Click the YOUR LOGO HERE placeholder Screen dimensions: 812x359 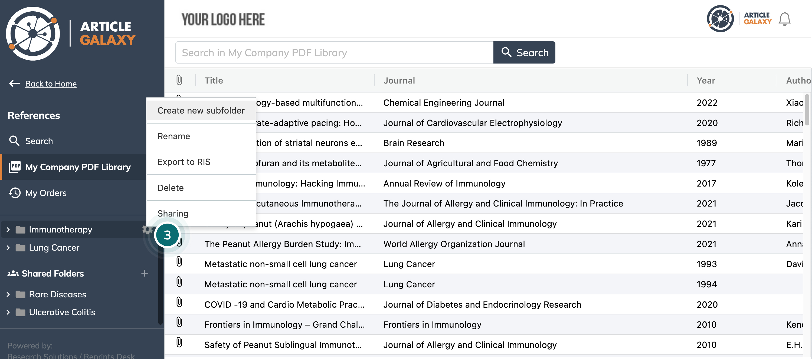[223, 19]
